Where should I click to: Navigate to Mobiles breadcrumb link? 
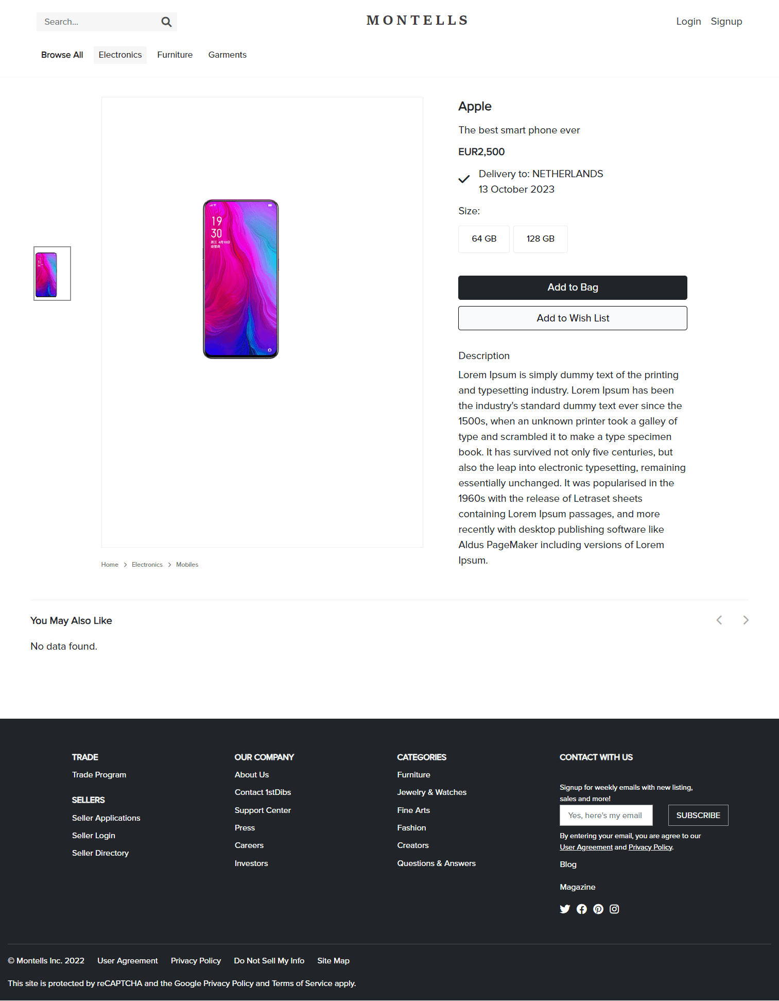click(187, 565)
